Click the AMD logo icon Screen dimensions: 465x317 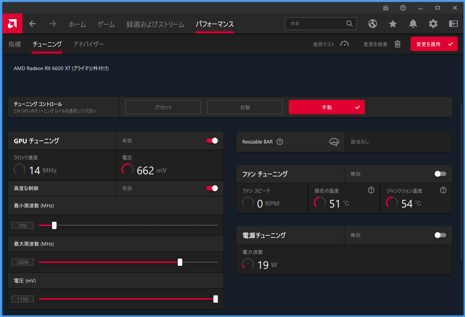(12, 24)
